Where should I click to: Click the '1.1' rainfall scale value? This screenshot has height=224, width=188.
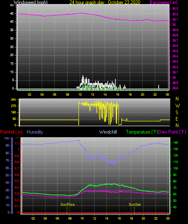pyautogui.click(x=17, y=144)
